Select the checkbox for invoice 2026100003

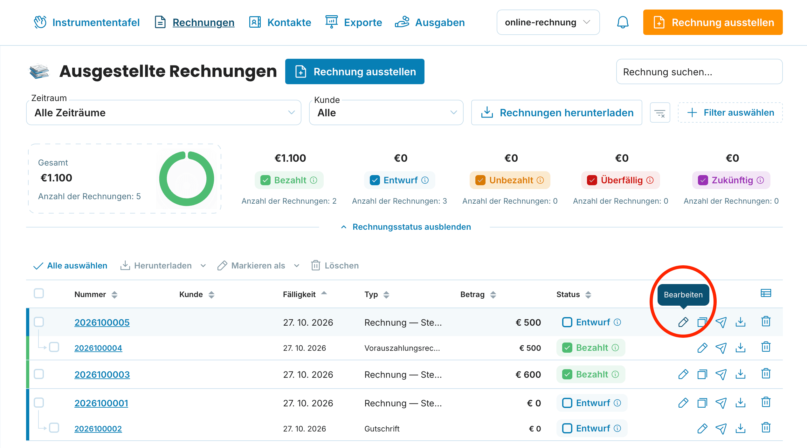pos(39,374)
